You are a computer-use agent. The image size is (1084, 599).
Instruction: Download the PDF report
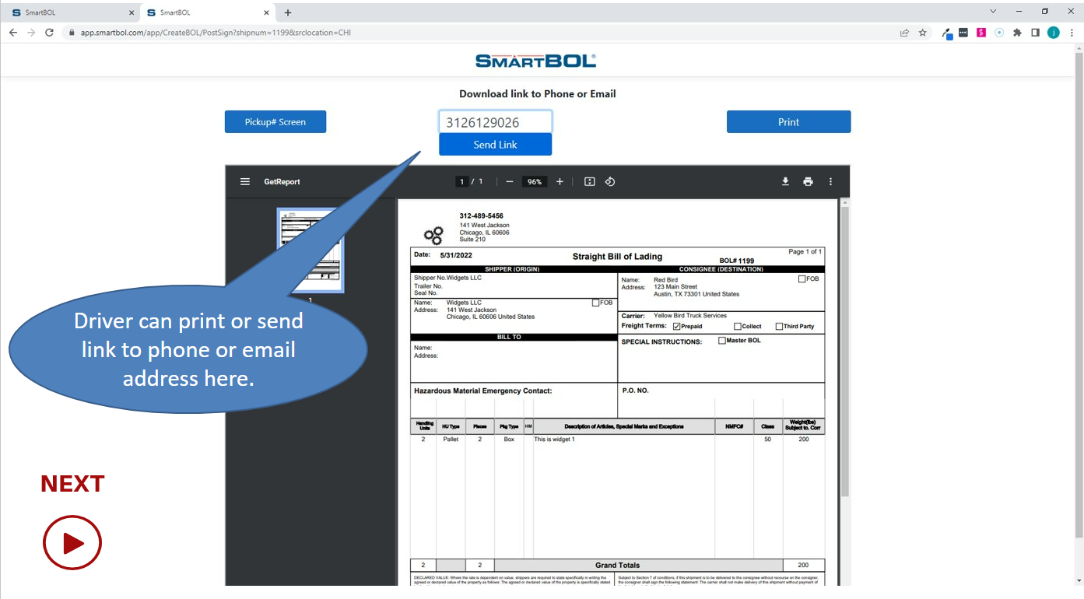pyautogui.click(x=785, y=181)
